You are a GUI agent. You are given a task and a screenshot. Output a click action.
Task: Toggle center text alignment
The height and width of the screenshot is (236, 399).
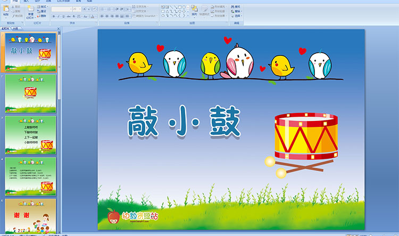pos(106,16)
